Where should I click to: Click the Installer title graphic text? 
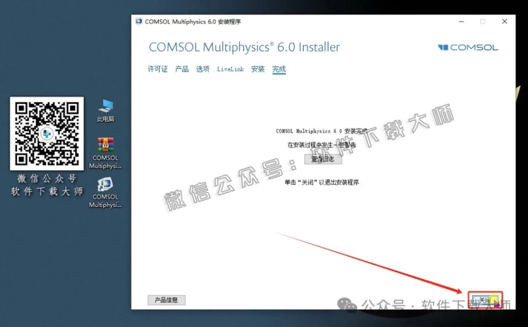pyautogui.click(x=243, y=47)
